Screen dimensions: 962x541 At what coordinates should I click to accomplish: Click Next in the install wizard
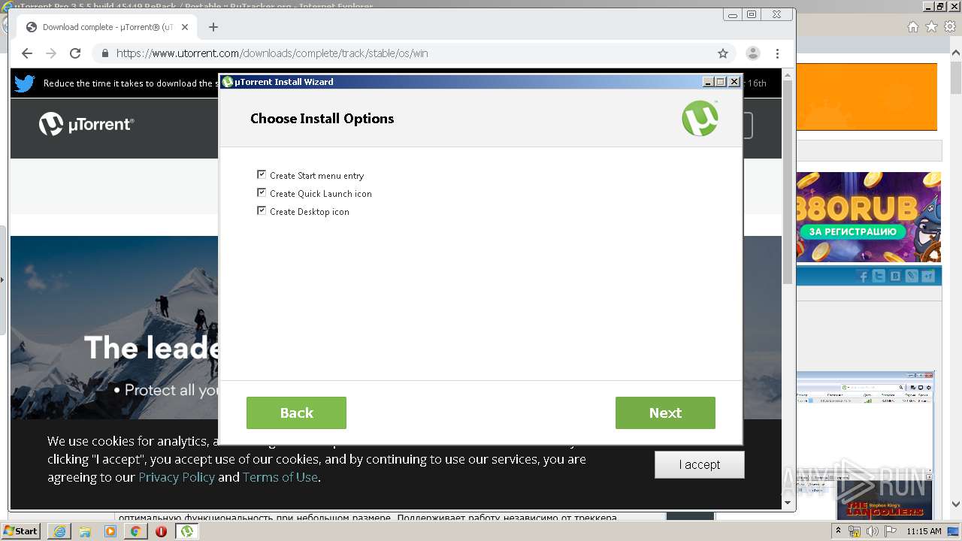[665, 413]
